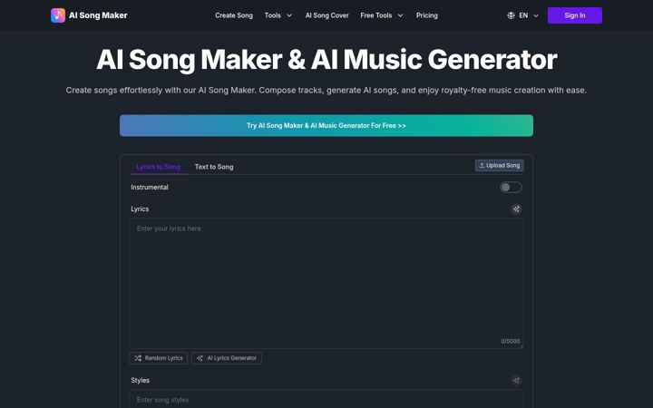This screenshot has width=653, height=408.
Task: Click the sparkle icon beside Styles label
Action: pyautogui.click(x=516, y=381)
